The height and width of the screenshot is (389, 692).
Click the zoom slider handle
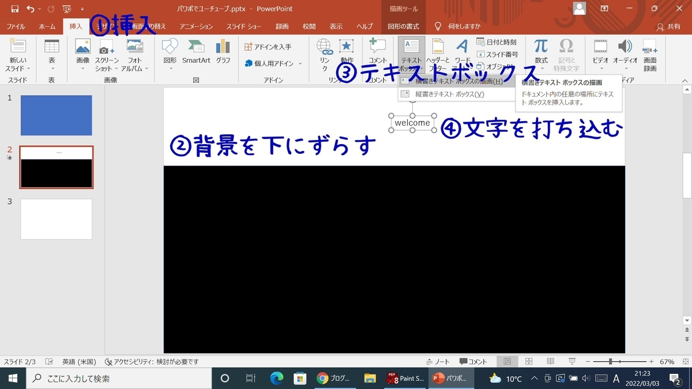pos(610,361)
